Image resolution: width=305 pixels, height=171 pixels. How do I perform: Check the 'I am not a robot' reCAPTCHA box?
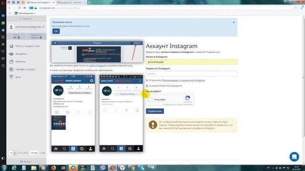click(x=150, y=99)
